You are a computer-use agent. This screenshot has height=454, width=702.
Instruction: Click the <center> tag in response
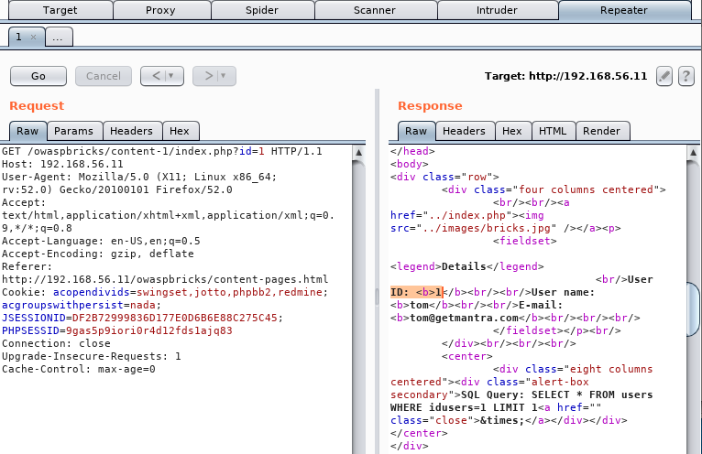(x=467, y=356)
